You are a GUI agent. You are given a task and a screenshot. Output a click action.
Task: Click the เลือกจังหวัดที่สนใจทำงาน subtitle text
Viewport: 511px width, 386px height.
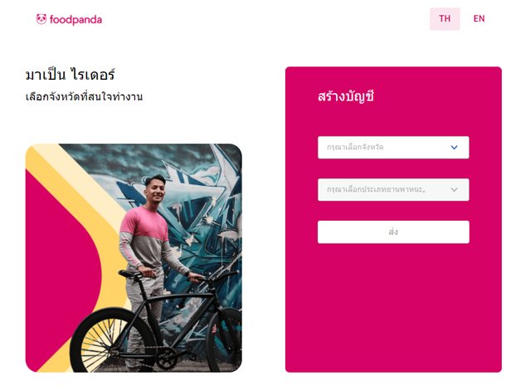84,97
